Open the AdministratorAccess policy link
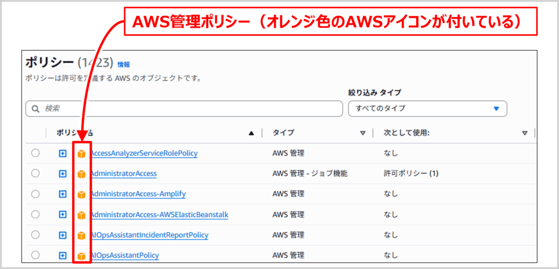 click(124, 174)
